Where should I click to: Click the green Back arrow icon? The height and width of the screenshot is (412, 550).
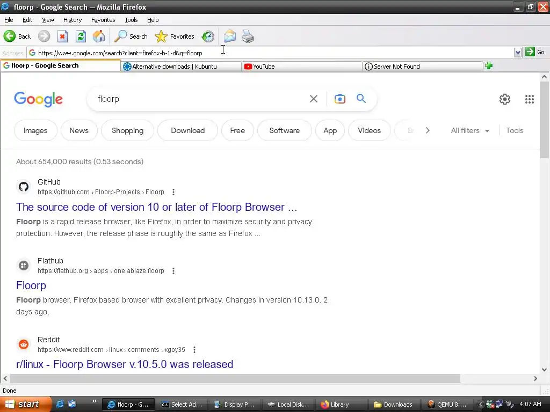(x=10, y=36)
